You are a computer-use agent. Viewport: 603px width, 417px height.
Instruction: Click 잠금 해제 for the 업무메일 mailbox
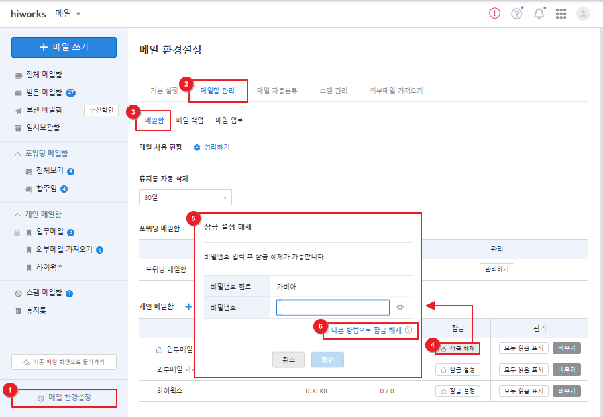(457, 348)
